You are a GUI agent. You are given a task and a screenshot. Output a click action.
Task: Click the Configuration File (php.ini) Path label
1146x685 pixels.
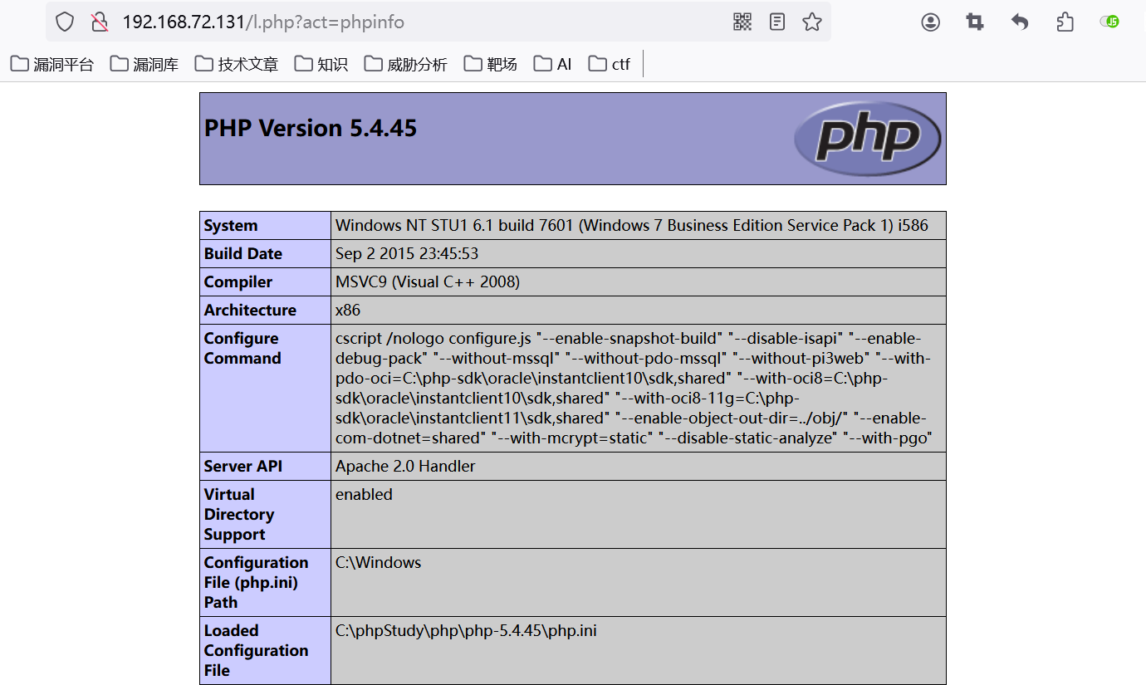click(x=256, y=583)
